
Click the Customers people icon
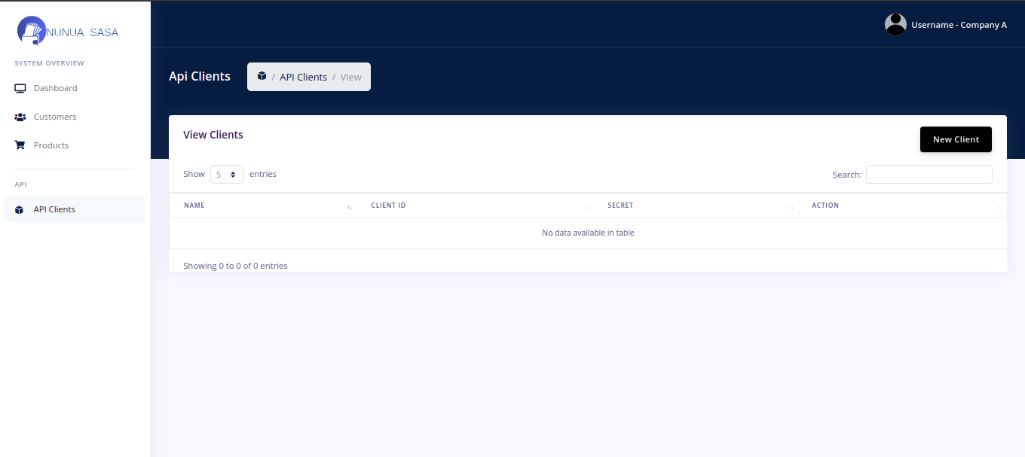[20, 117]
